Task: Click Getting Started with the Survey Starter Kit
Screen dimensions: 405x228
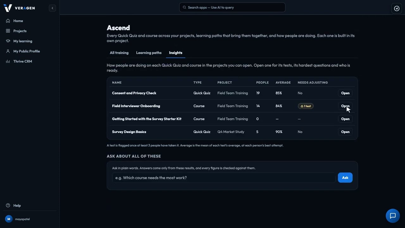Action: point(147,119)
